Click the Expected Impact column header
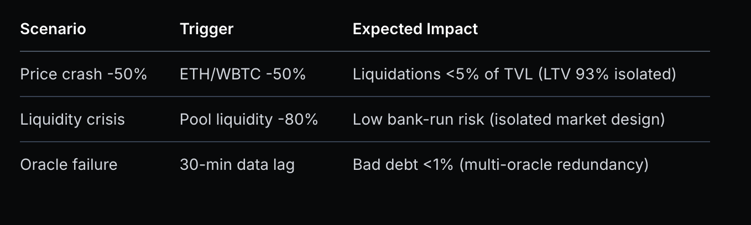 [415, 29]
